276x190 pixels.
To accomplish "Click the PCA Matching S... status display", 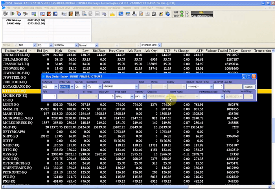I will point(202,16).
